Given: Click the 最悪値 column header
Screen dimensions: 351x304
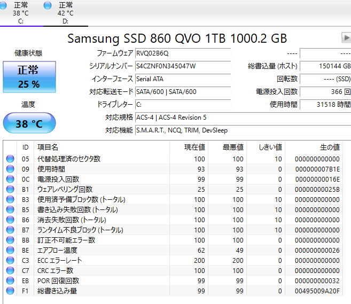Looking at the screenshot, I should pos(227,147).
